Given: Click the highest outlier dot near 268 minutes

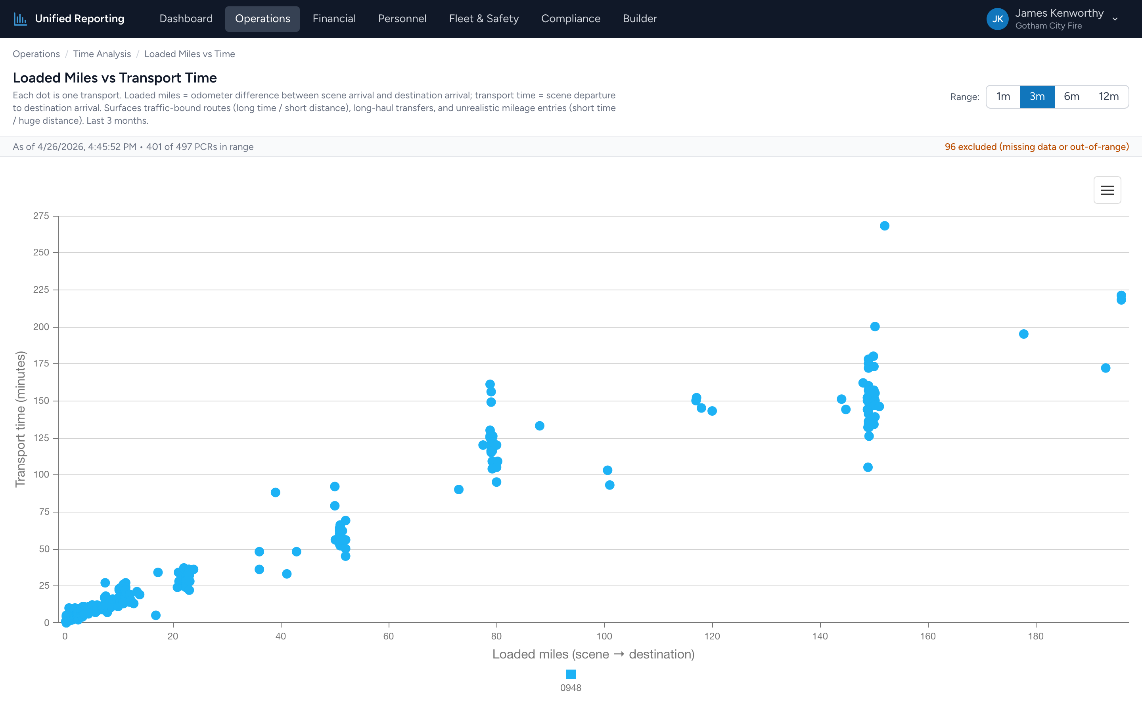Looking at the screenshot, I should [884, 226].
